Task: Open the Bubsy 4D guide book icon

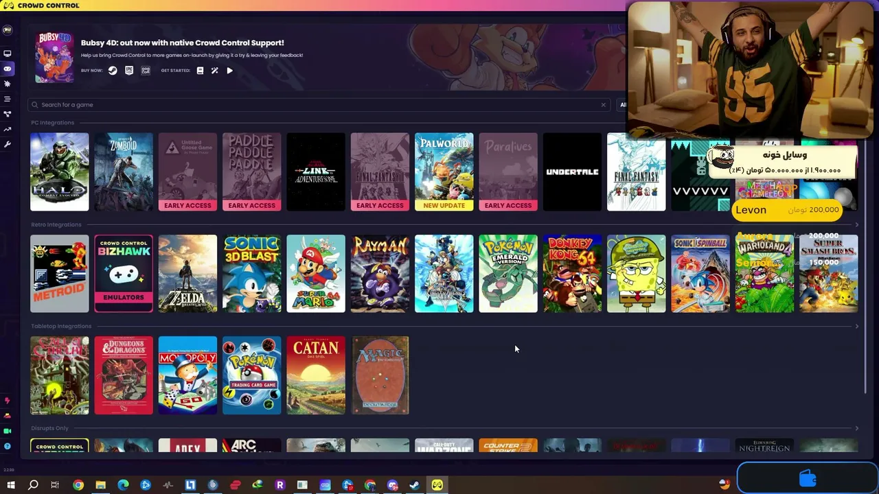Action: [200, 71]
